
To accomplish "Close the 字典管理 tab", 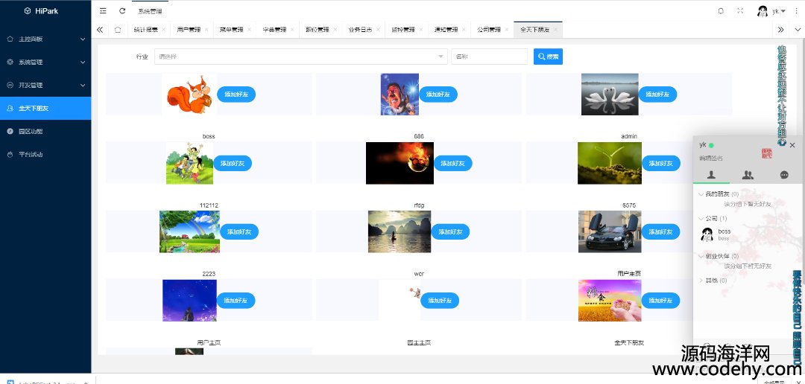I will 291,30.
